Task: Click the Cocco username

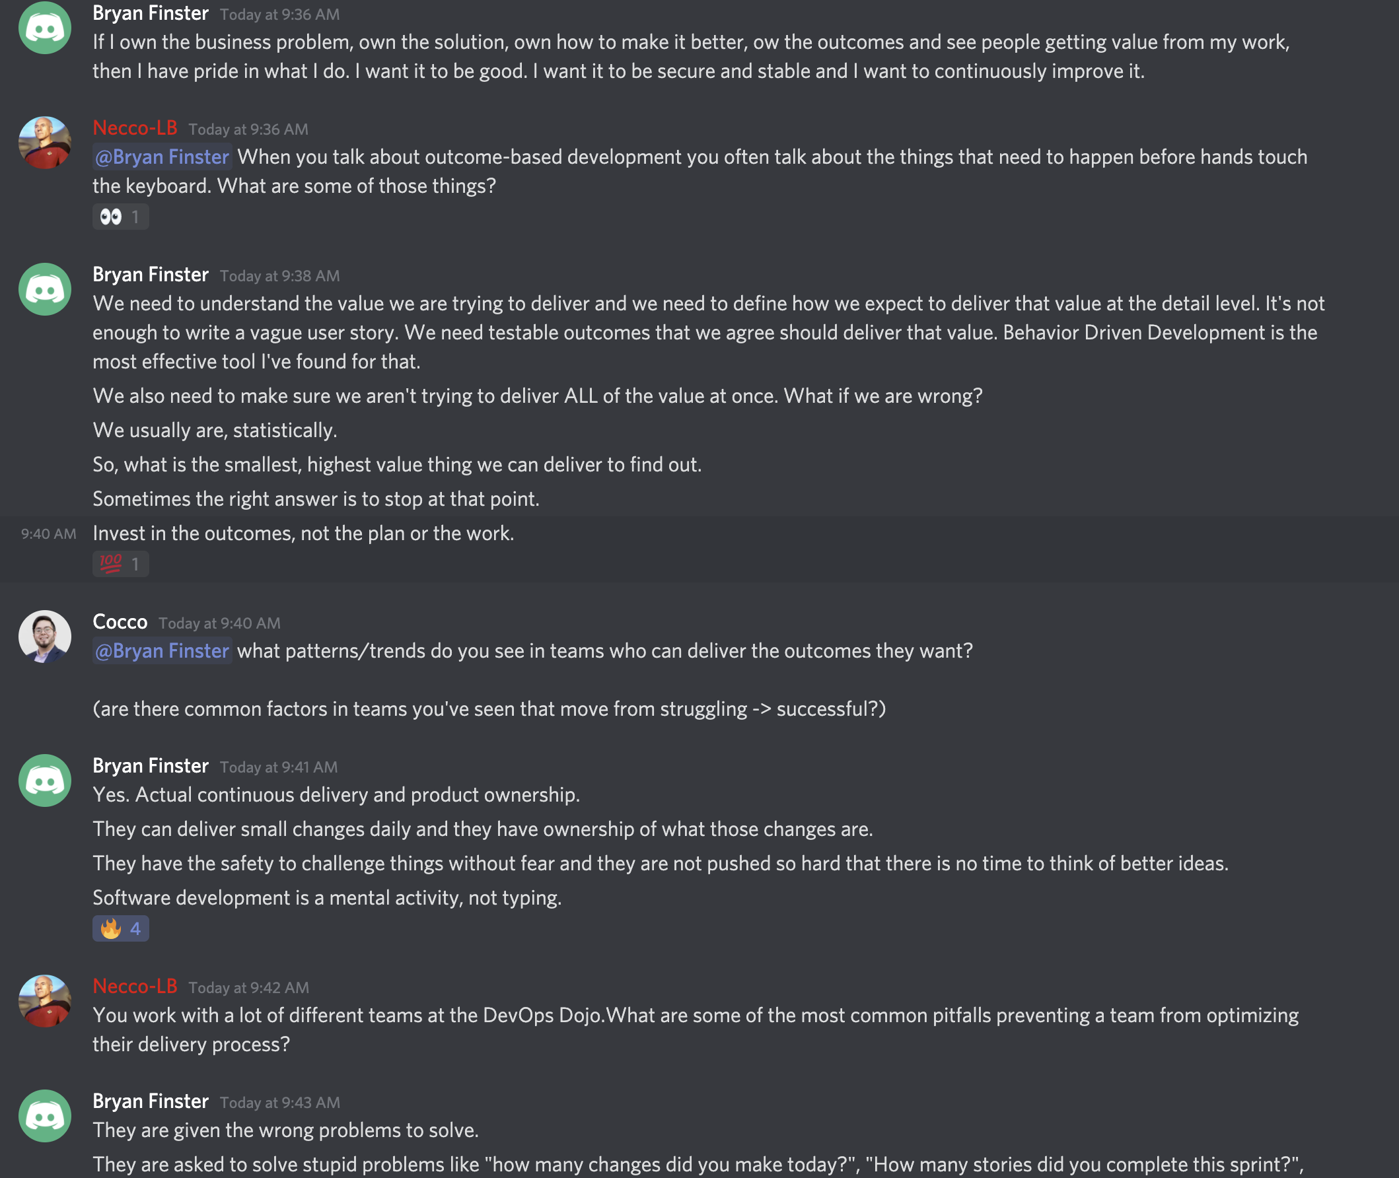Action: pyautogui.click(x=120, y=622)
